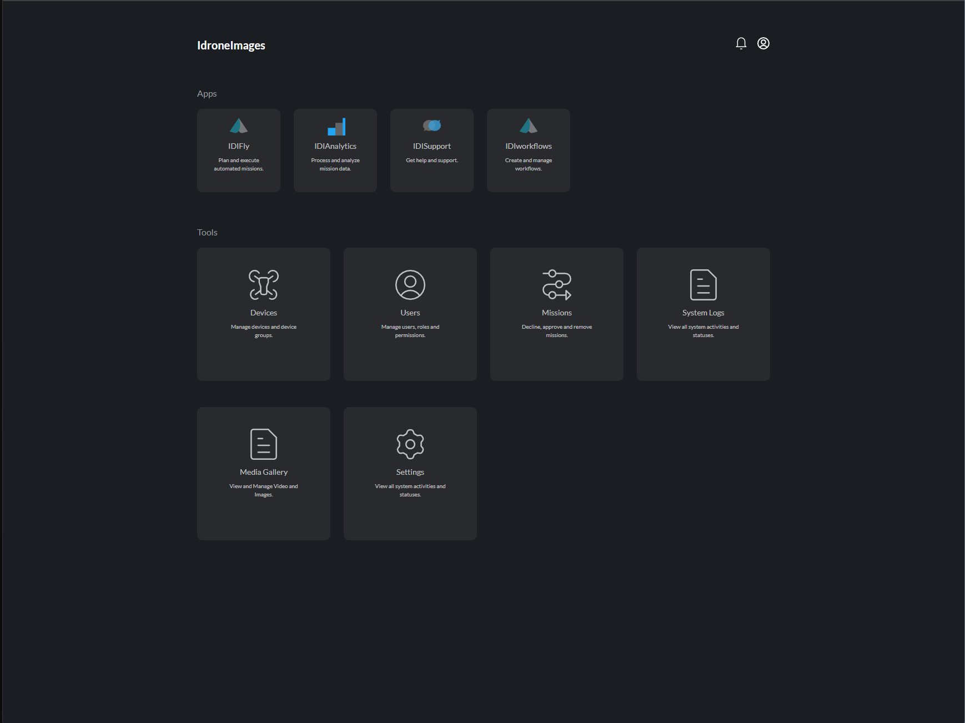Click the IdroneImages logo text
Viewport: 965px width, 723px height.
point(231,46)
